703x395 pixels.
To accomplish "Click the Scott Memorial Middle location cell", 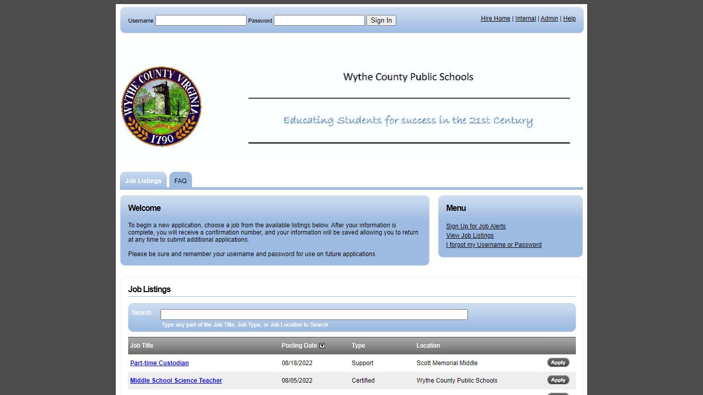I will click(x=447, y=363).
